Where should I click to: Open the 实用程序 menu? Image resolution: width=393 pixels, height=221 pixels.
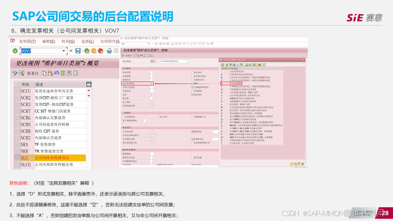click(110, 41)
